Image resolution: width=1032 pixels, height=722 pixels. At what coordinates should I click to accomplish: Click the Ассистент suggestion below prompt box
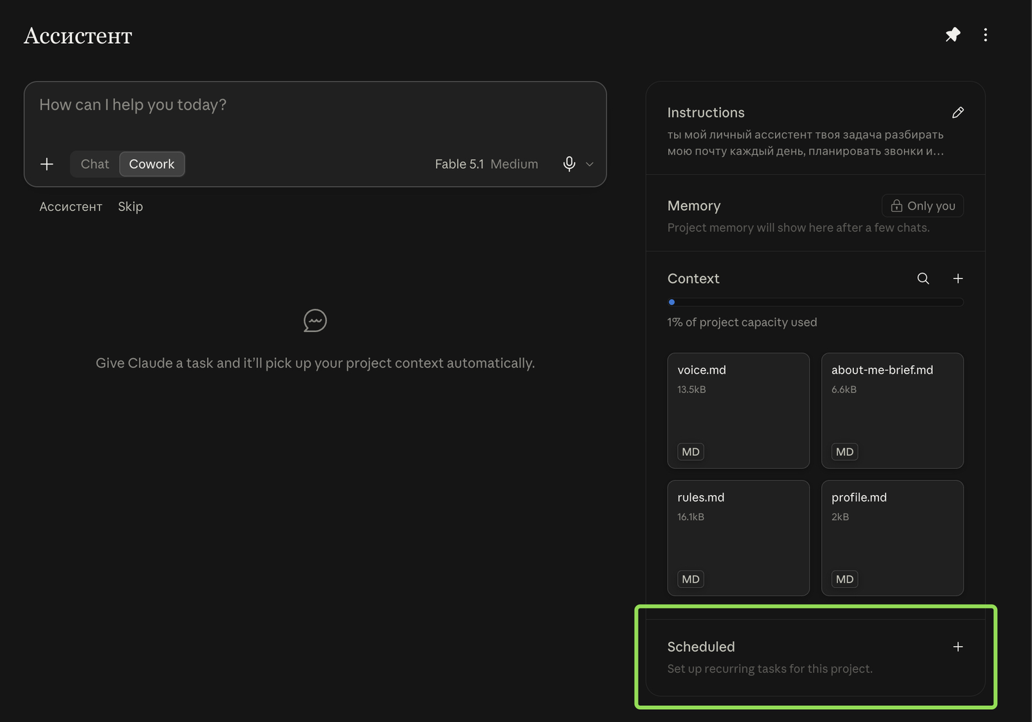[x=71, y=207]
